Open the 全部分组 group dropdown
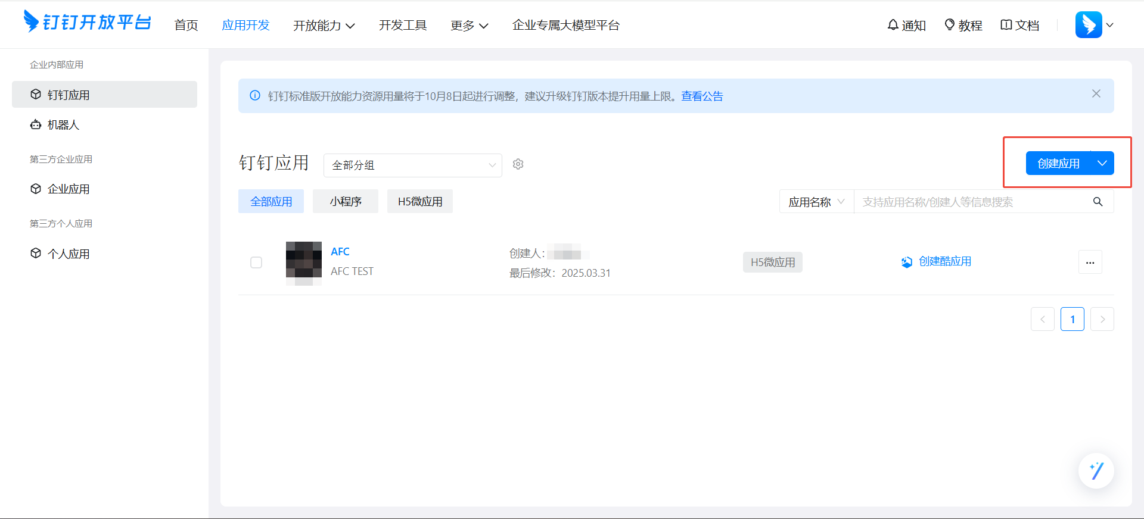 click(x=413, y=165)
